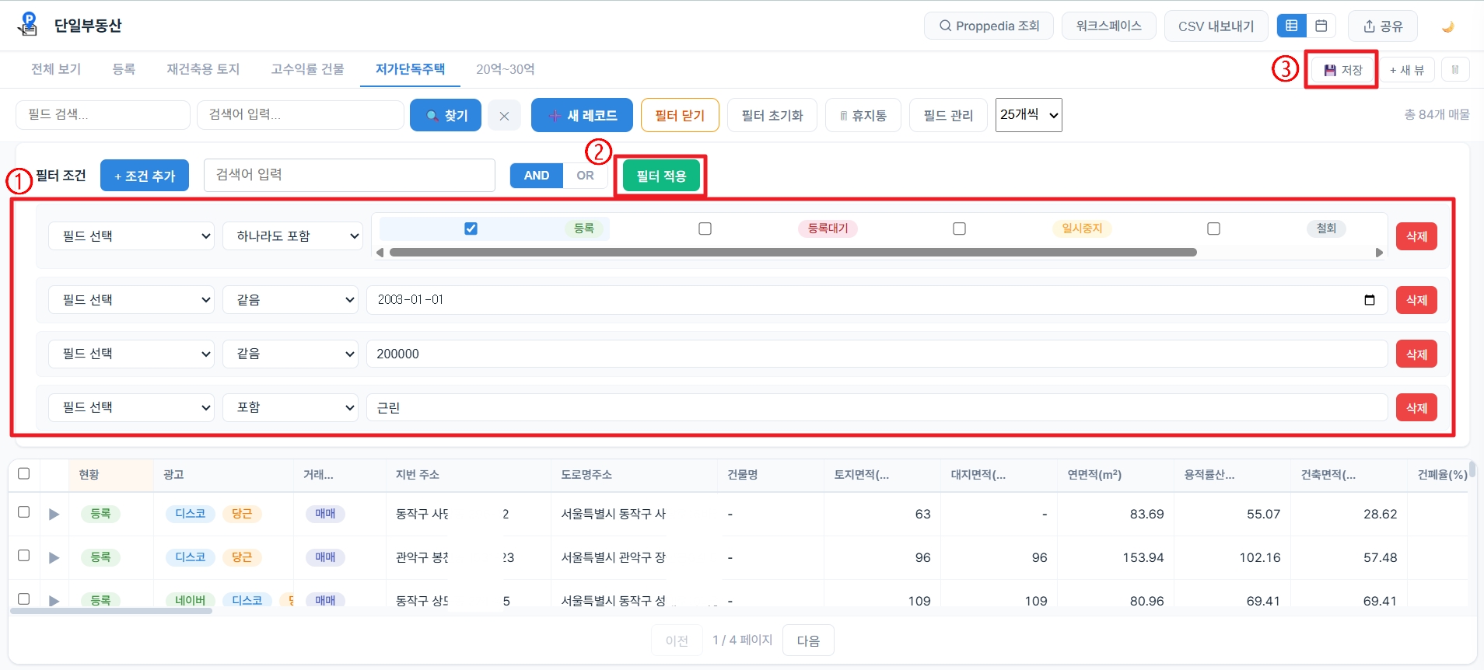This screenshot has width=1484, height=670.
Task: Click the 저장 save button
Action: click(x=1342, y=70)
